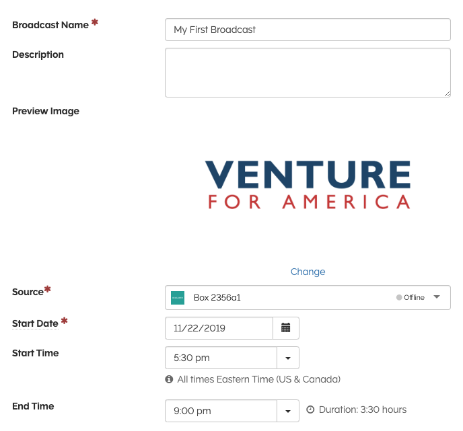Open the Start Time dropdown arrow
Viewport: 463px width, 431px height.
(x=288, y=358)
